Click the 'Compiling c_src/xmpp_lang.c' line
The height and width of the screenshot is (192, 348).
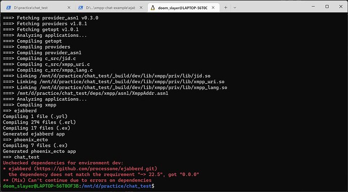48,70
